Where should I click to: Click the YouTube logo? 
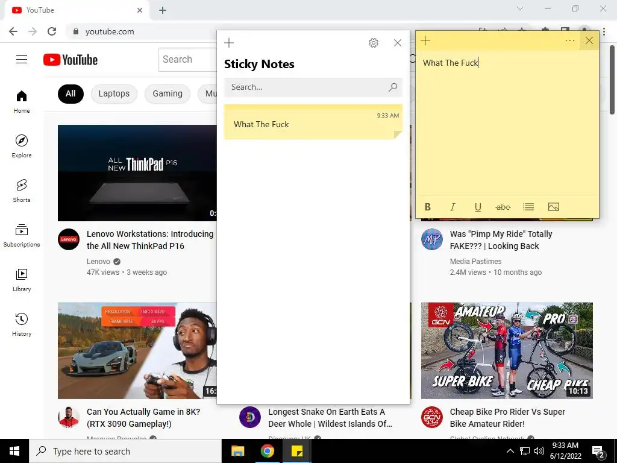70,60
